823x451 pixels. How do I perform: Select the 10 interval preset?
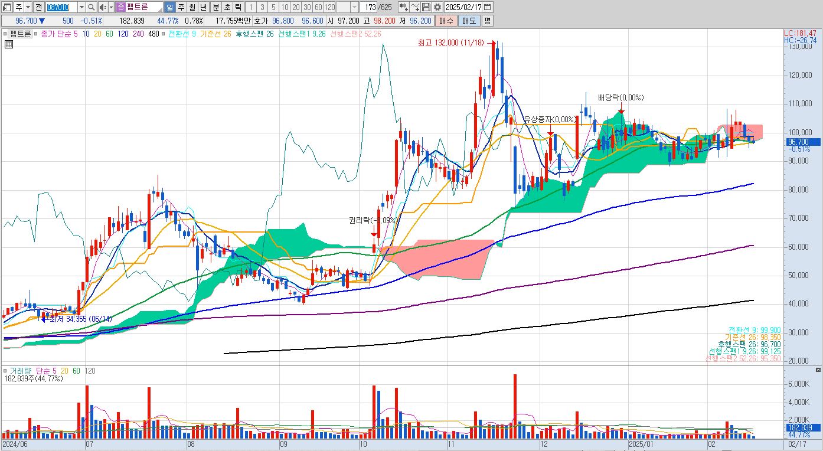285,7
